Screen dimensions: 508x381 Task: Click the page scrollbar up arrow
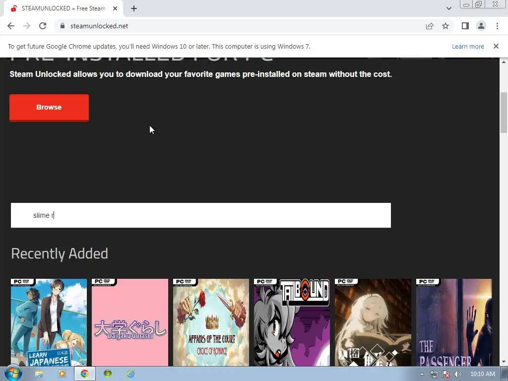(504, 62)
